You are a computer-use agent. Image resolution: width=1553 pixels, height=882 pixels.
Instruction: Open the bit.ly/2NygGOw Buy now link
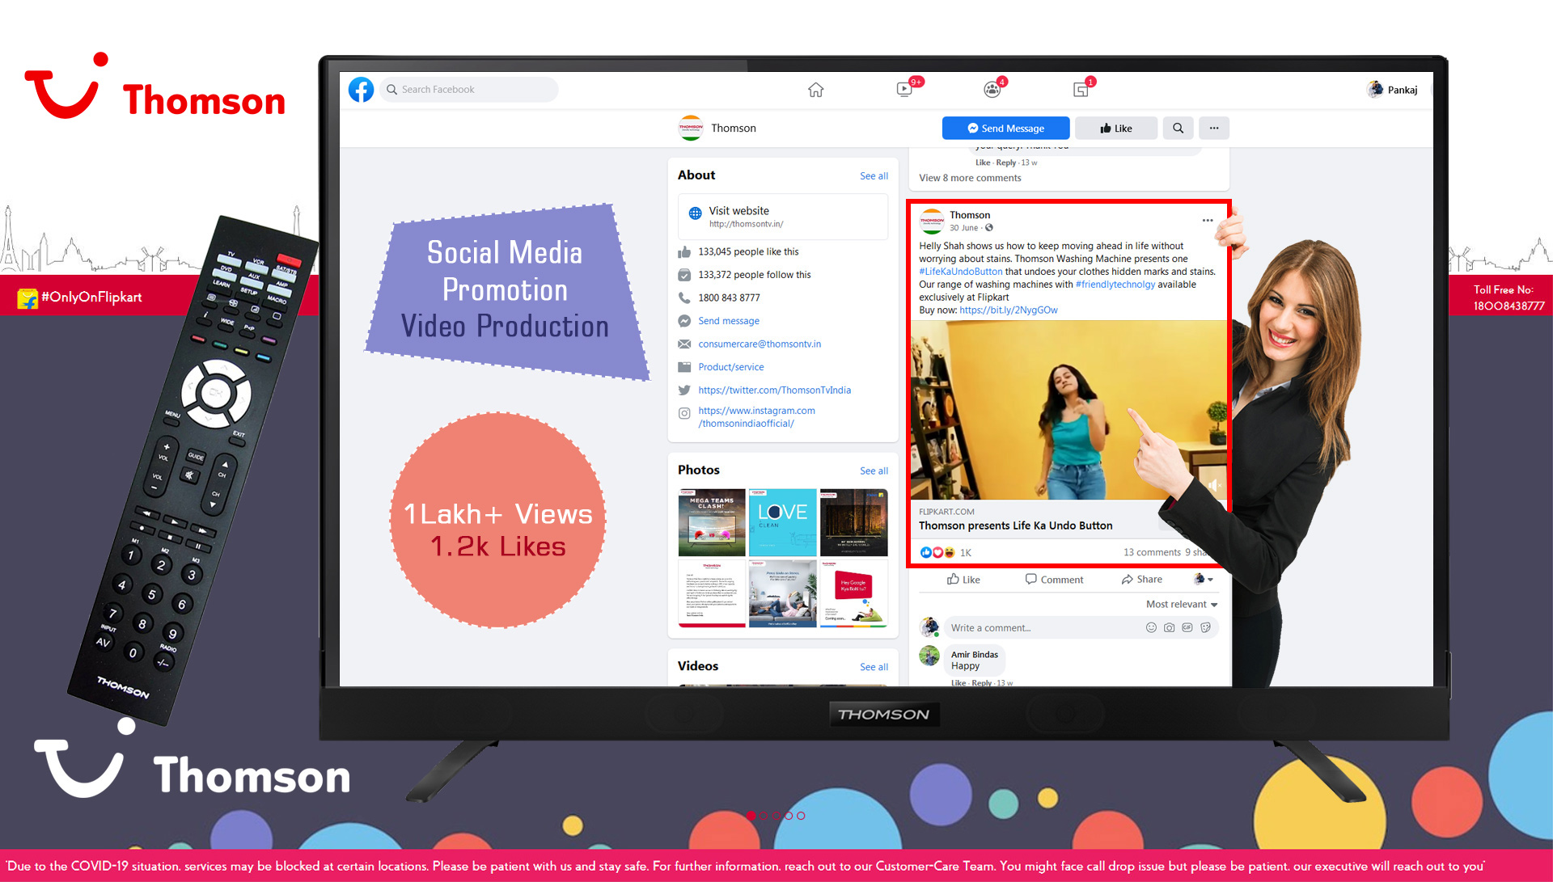(1009, 310)
